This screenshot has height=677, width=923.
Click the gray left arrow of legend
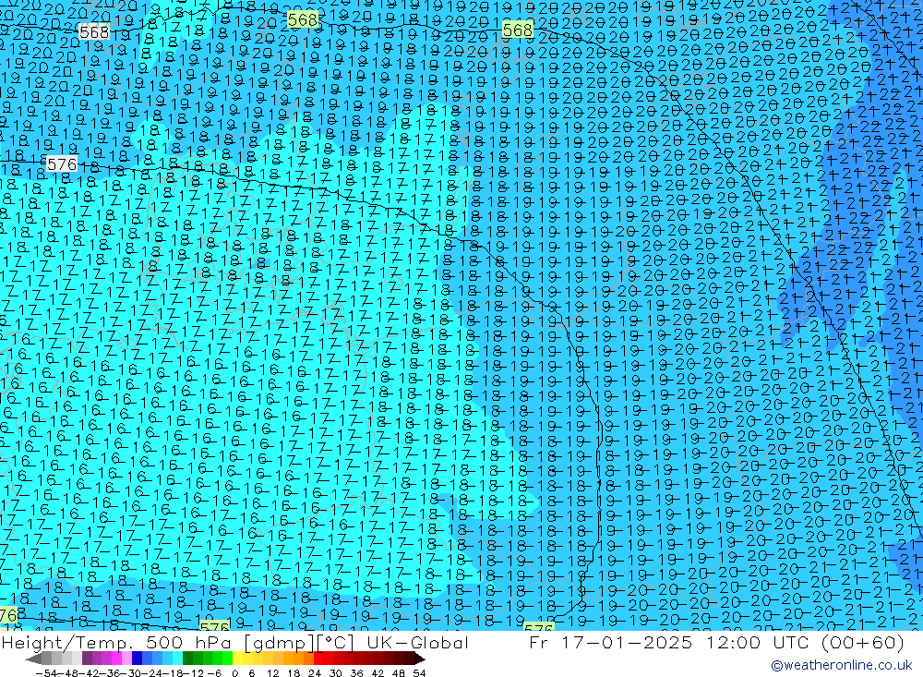(33, 659)
